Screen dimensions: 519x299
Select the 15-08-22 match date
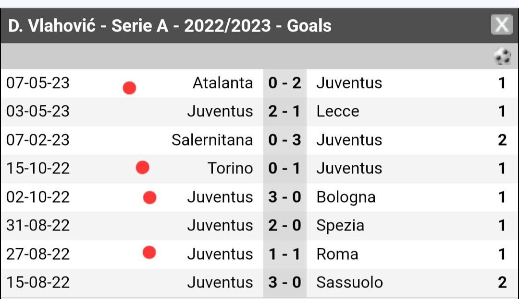[x=38, y=283]
